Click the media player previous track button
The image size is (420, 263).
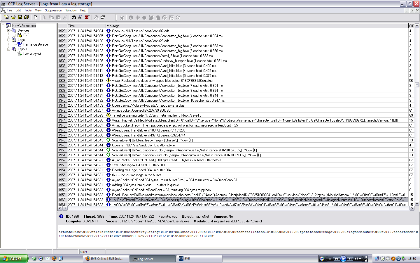(x=336, y=259)
